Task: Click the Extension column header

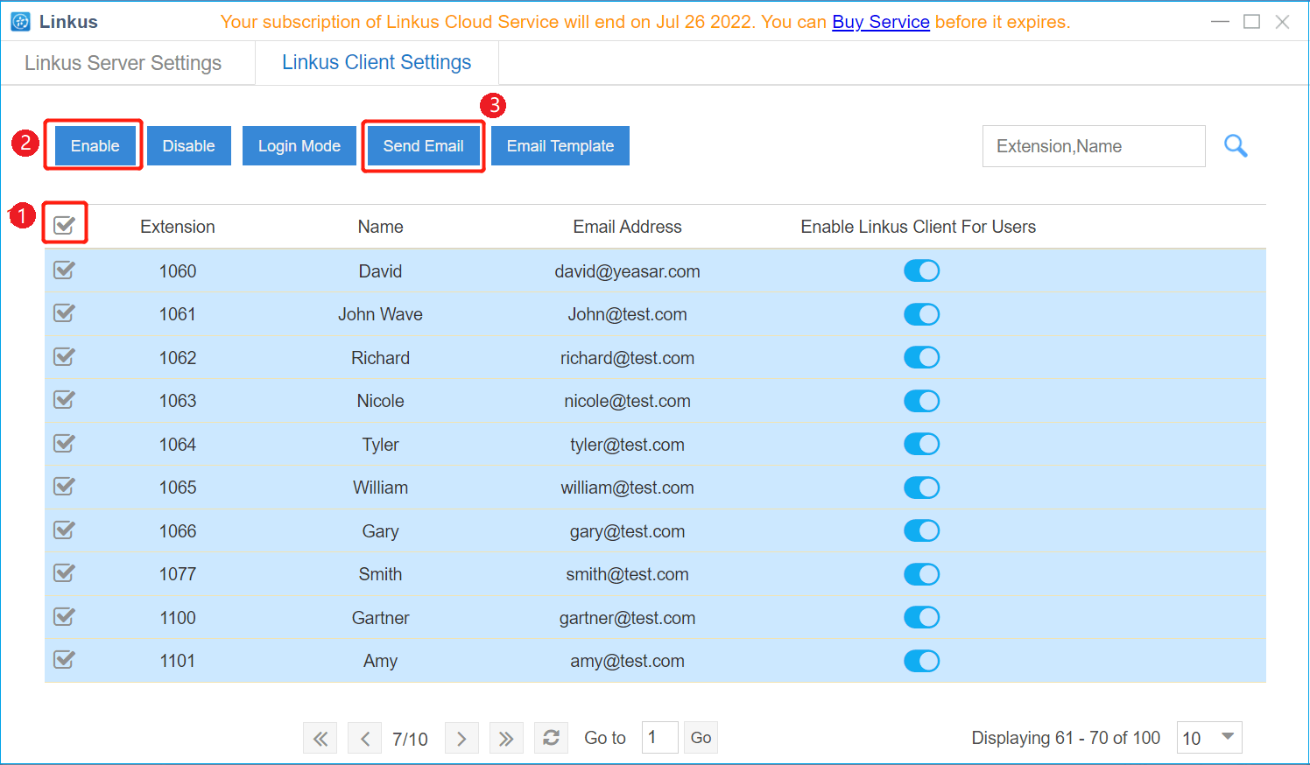Action: pyautogui.click(x=178, y=227)
